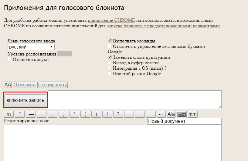
Task: Enable the Отключить звуки checkbox
Action: (10, 59)
